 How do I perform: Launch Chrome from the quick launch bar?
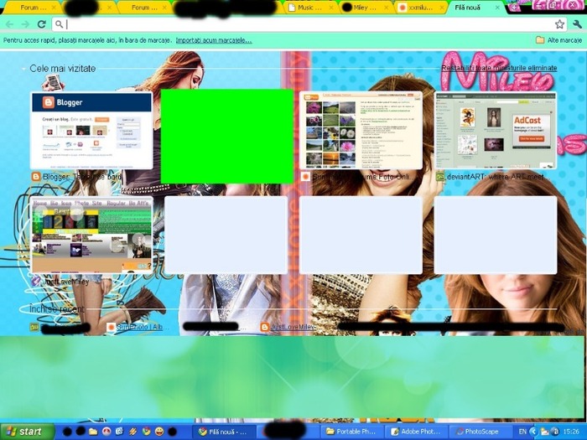[x=146, y=432]
